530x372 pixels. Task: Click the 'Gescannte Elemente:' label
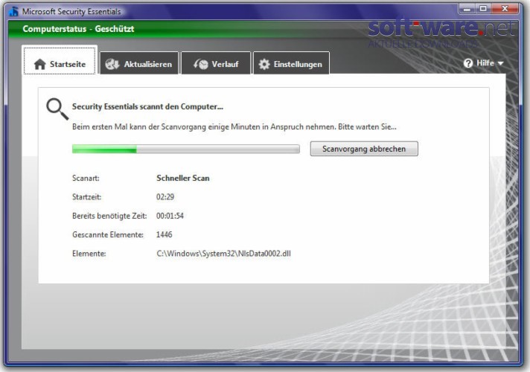point(108,234)
